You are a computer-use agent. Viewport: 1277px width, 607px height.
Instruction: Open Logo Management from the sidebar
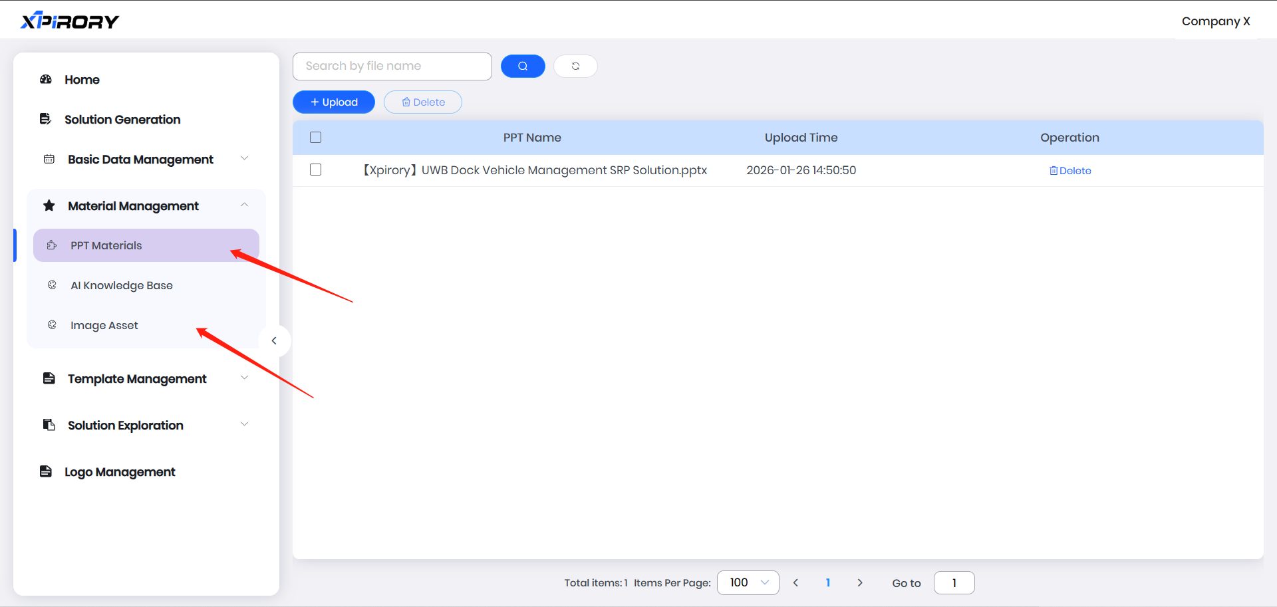120,472
